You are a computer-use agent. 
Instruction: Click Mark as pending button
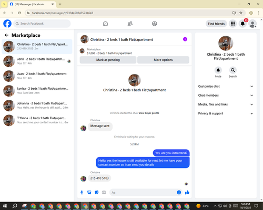click(x=108, y=60)
